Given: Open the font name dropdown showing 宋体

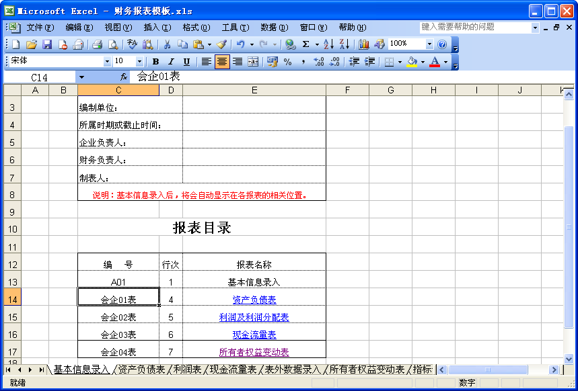Looking at the screenshot, I should coord(107,62).
